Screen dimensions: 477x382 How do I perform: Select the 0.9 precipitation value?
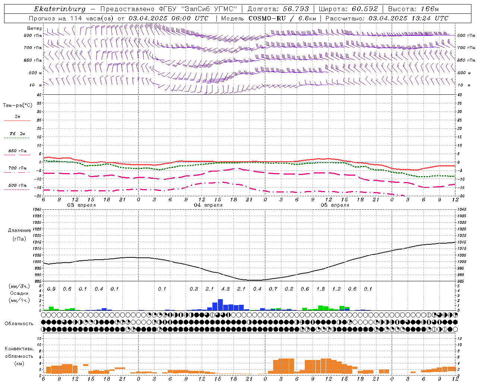point(51,289)
